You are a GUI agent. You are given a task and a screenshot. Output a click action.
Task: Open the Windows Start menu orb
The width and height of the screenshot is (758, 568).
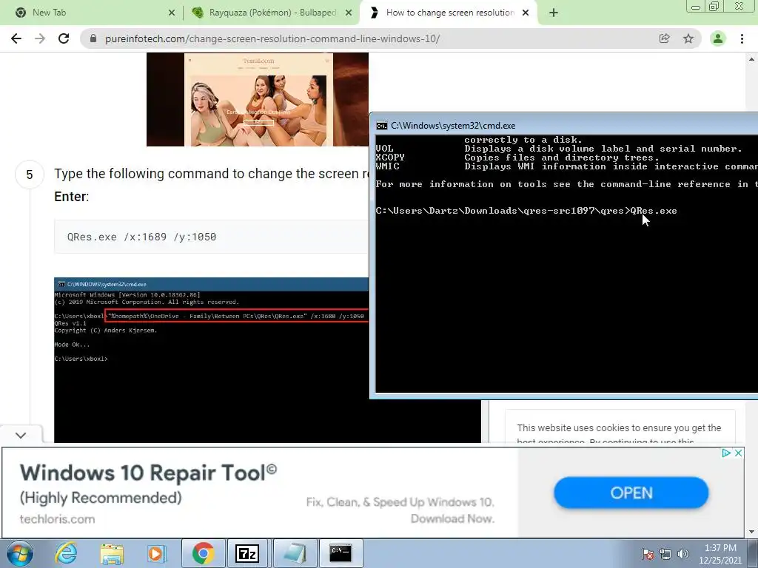20,553
